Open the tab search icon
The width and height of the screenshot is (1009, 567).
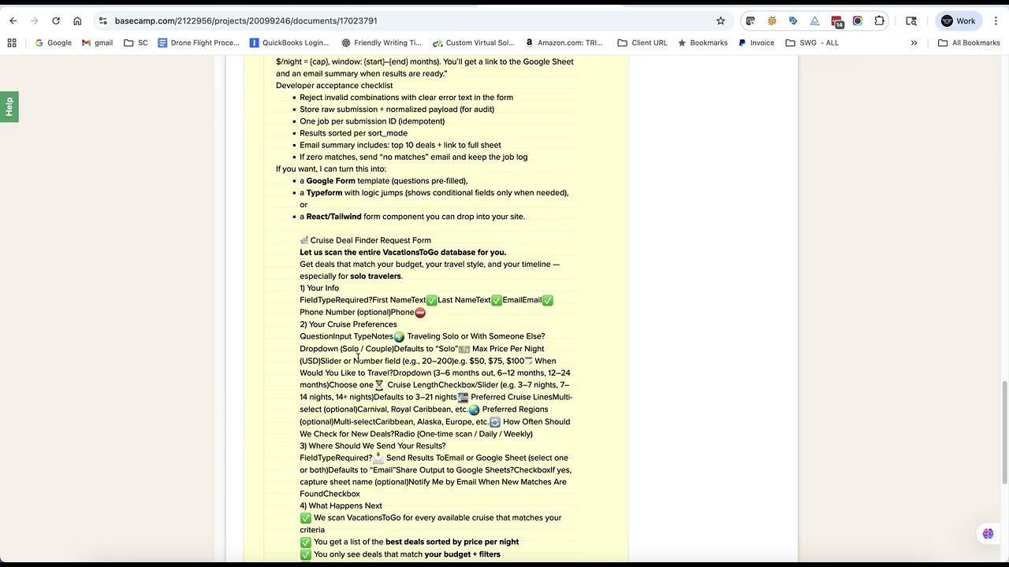tap(911, 21)
